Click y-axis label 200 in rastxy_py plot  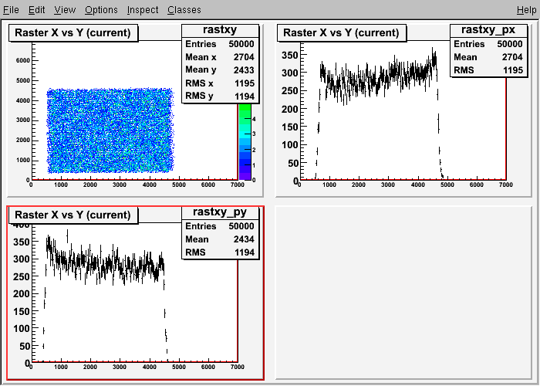22,293
